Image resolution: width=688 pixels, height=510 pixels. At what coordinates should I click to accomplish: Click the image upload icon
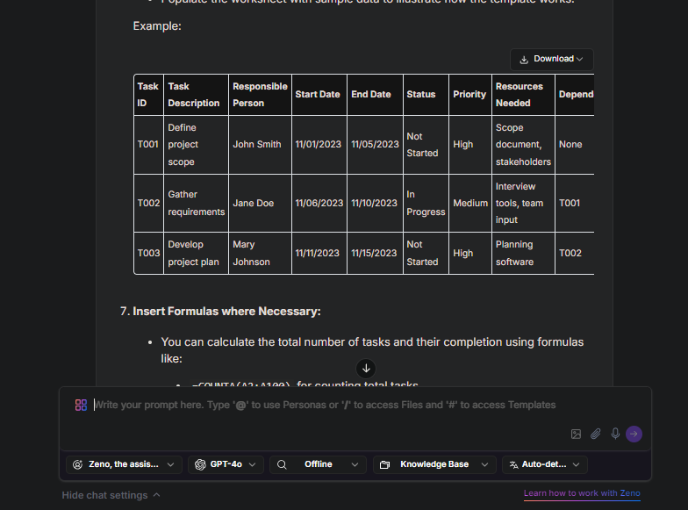pos(576,434)
